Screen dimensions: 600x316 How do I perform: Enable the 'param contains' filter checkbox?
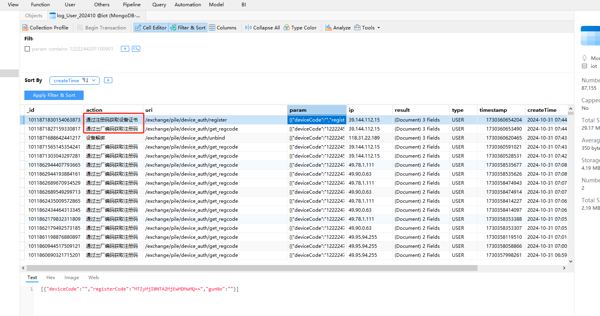pyautogui.click(x=27, y=49)
